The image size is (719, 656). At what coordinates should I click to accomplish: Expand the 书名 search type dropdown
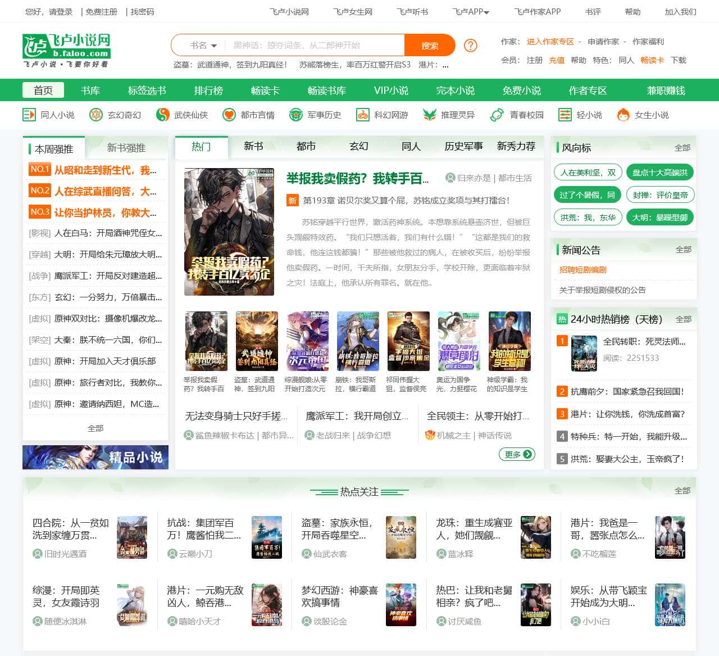click(203, 46)
